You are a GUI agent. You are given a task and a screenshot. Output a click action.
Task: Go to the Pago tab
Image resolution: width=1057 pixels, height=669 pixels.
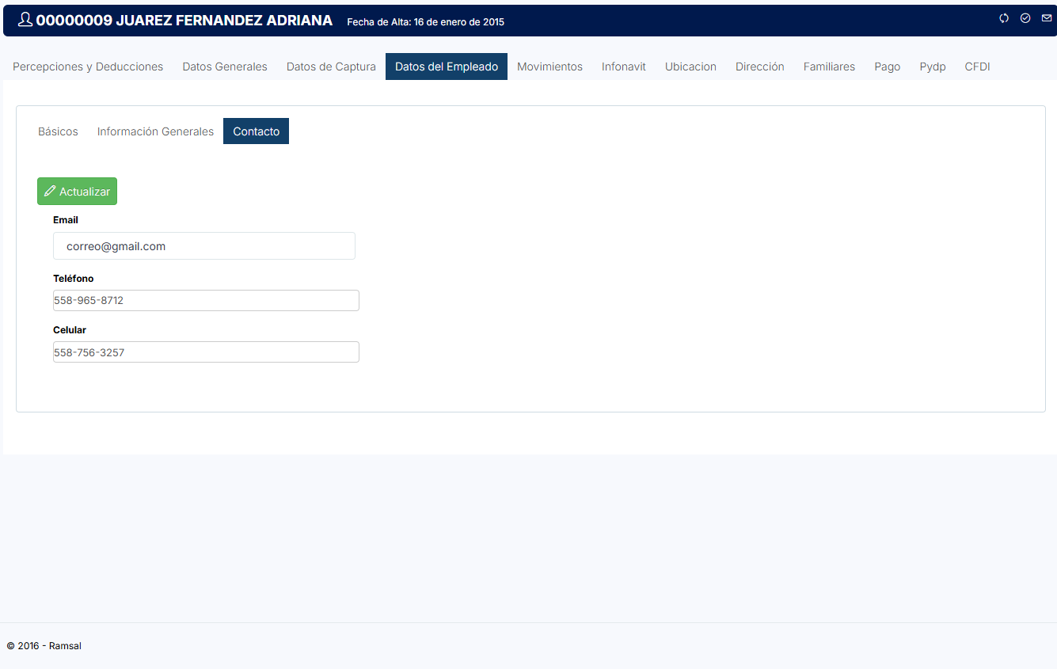click(887, 67)
